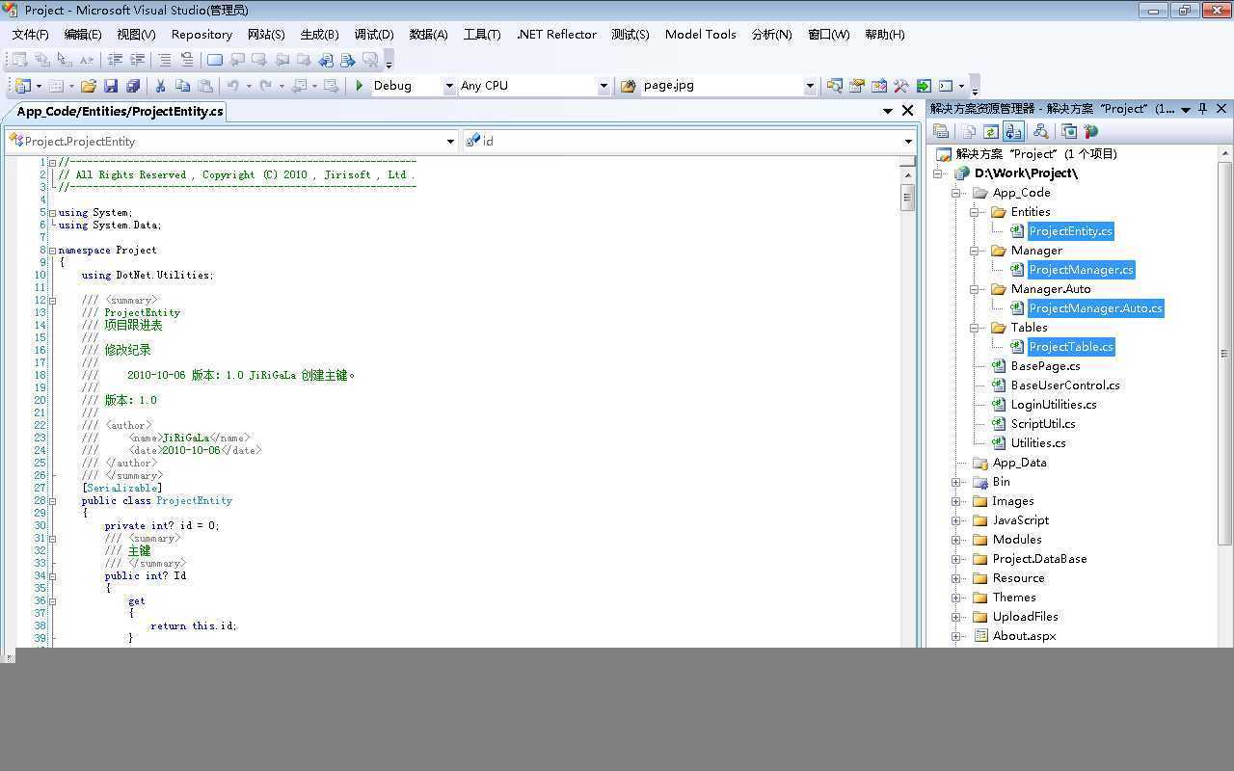This screenshot has width=1234, height=771.
Task: Collapse the namespace Project code block
Action: [x=52, y=251]
